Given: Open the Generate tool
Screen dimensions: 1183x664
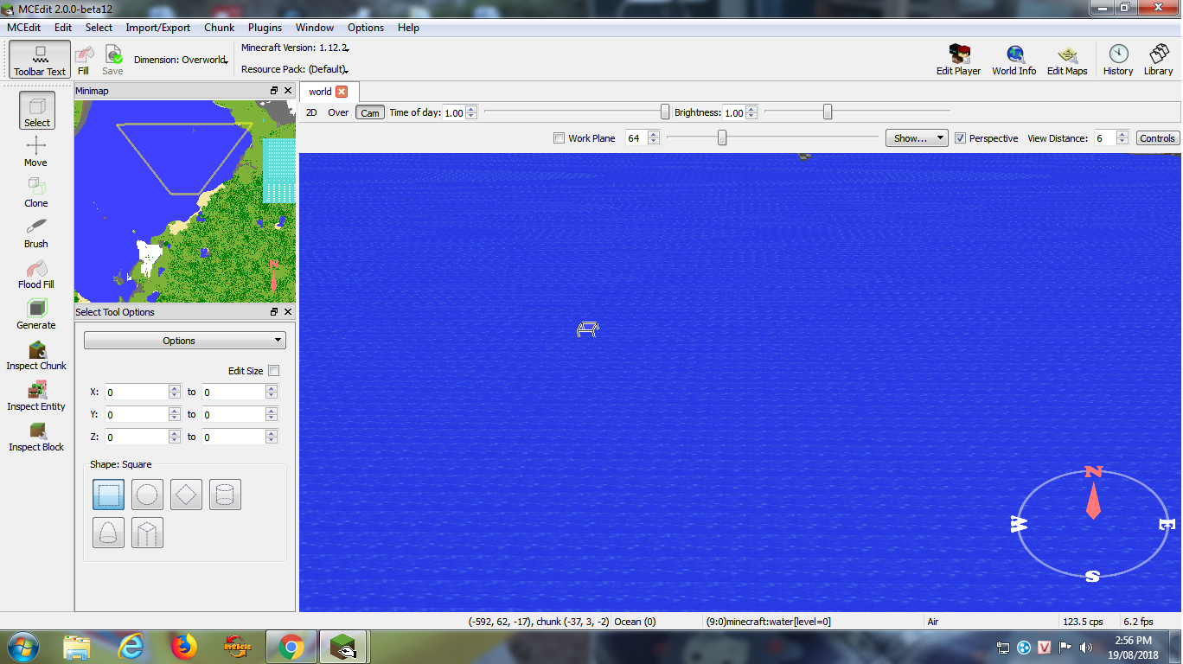Looking at the screenshot, I should coord(36,314).
